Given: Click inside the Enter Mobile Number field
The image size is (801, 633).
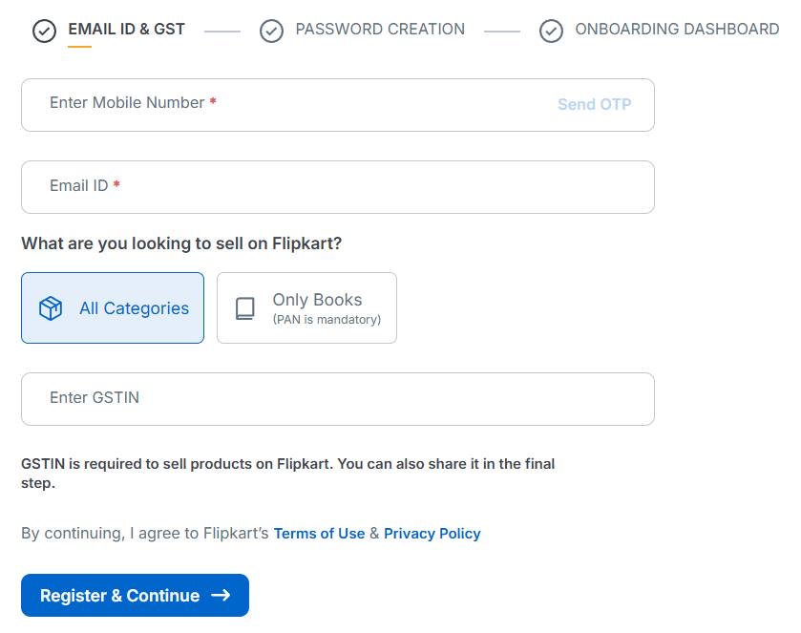Looking at the screenshot, I should [x=286, y=102].
